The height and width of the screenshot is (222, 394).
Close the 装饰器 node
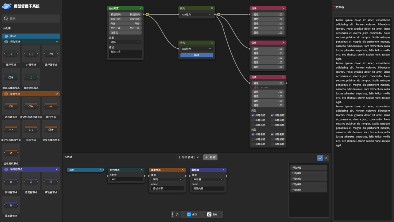(223, 170)
